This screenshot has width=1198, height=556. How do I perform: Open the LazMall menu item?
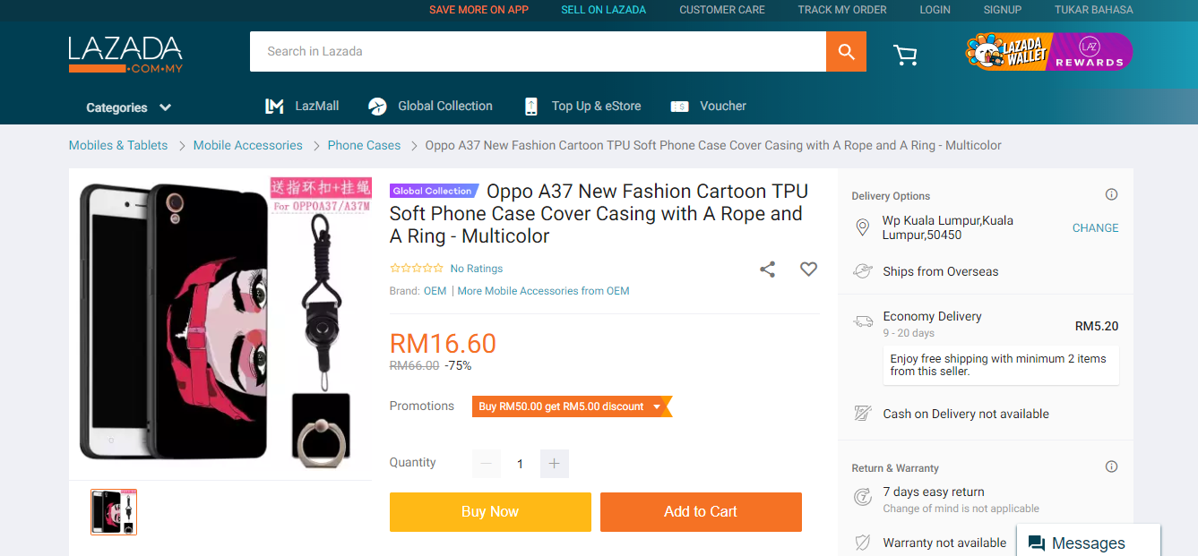302,106
